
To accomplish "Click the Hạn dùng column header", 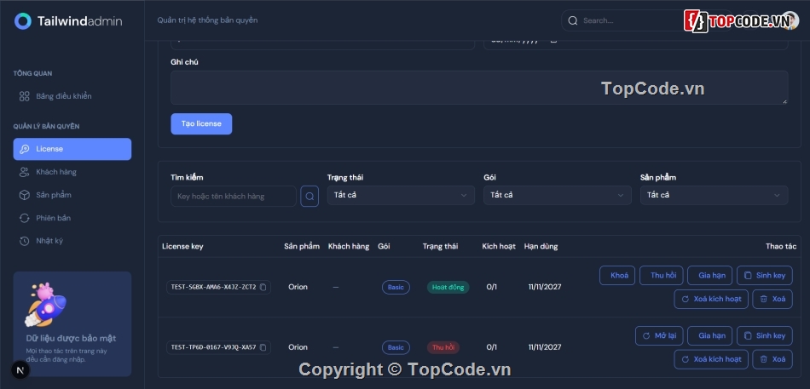I will (x=541, y=247).
